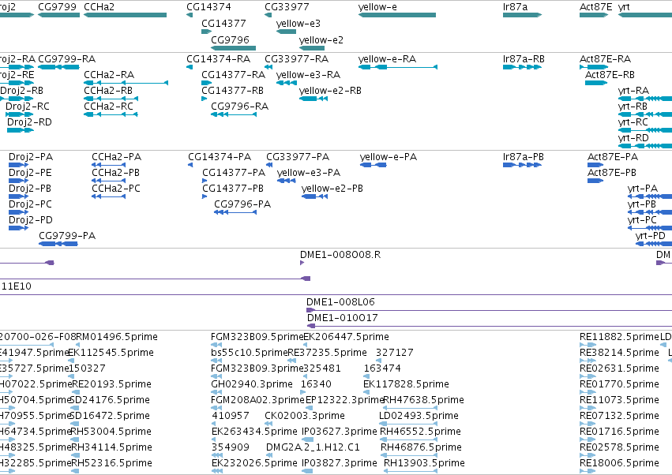Click transcript yrt-RD
Viewport: 672px width, 475px height.
pos(633,138)
